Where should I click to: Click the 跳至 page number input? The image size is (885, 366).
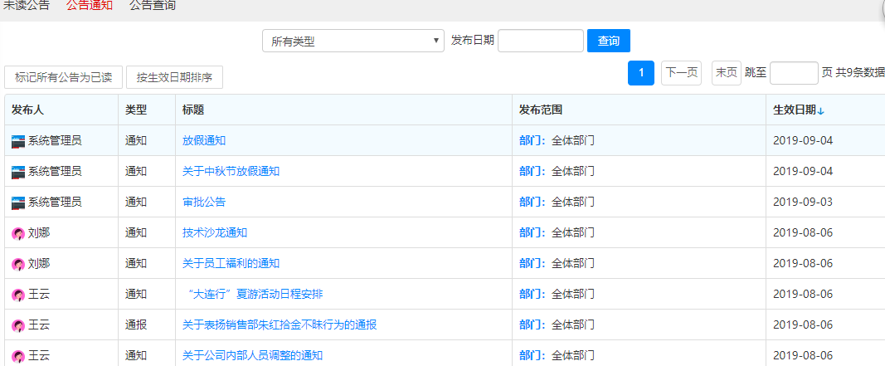pos(794,73)
